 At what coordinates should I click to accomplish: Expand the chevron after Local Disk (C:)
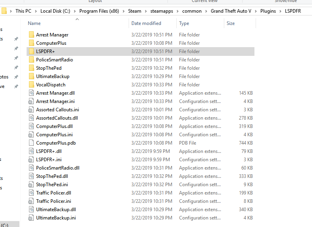point(75,11)
